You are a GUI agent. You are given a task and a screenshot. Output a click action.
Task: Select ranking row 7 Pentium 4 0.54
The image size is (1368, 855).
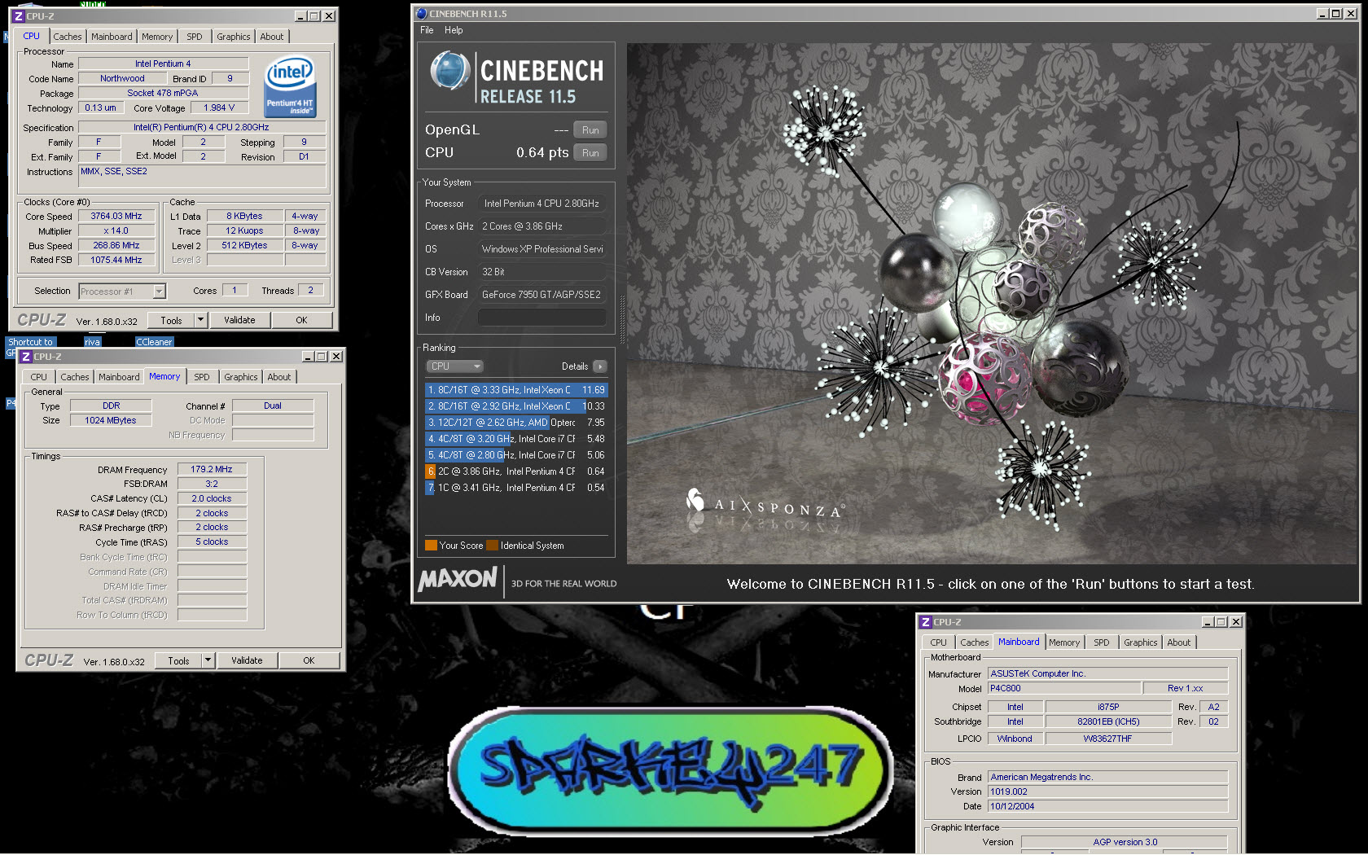click(516, 488)
